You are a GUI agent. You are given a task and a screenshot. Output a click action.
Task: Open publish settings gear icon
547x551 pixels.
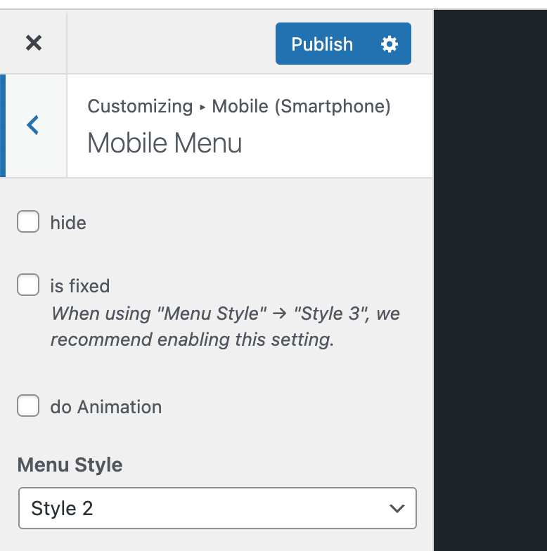point(390,44)
